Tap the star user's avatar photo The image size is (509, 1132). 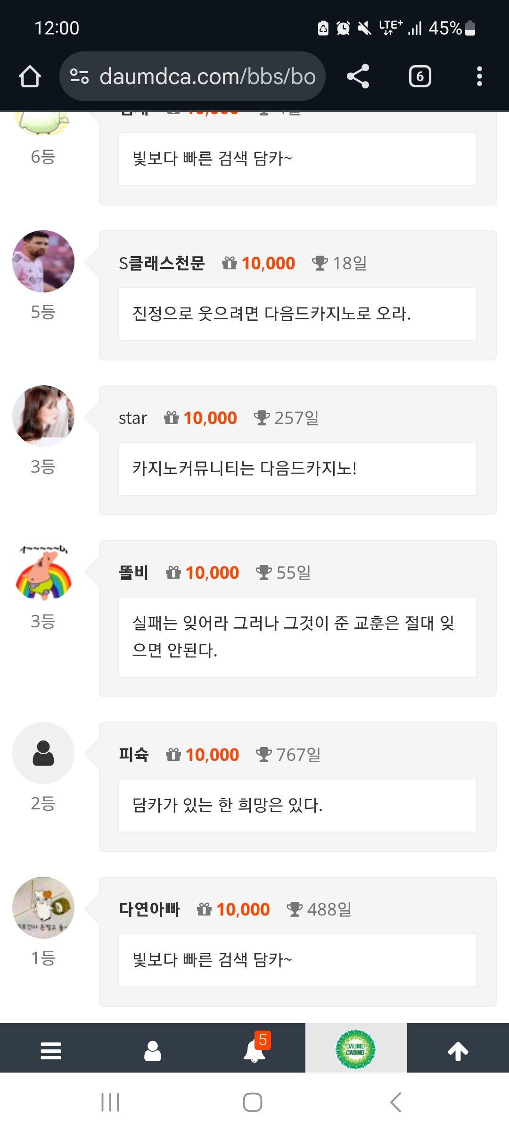pos(43,416)
